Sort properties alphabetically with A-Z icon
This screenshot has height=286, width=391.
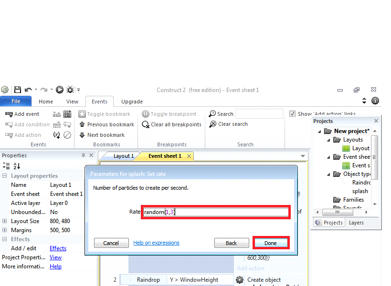pos(17,166)
